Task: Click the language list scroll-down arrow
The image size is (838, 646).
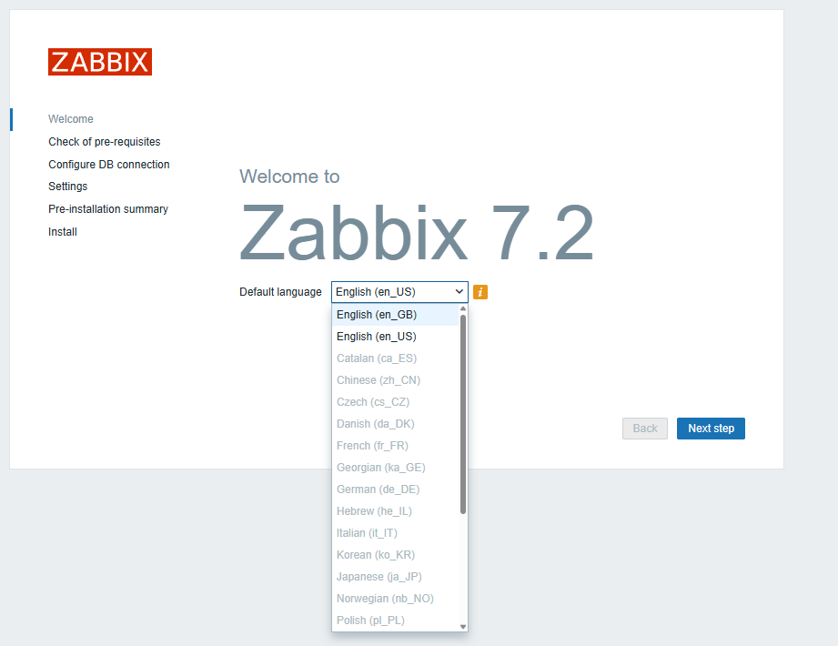Action: (x=463, y=627)
